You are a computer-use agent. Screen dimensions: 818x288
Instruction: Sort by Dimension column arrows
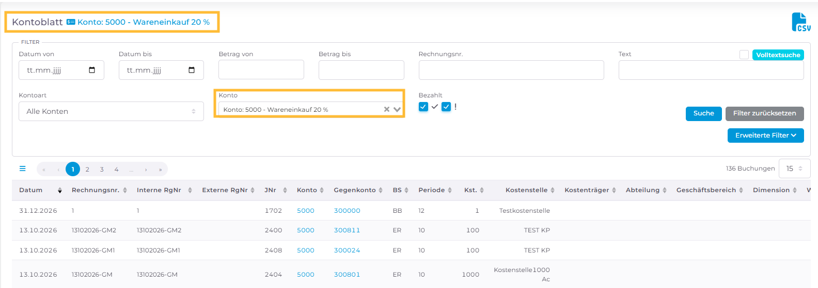795,190
